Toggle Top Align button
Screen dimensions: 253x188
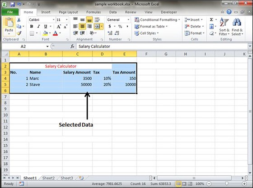pyautogui.click(x=75, y=20)
